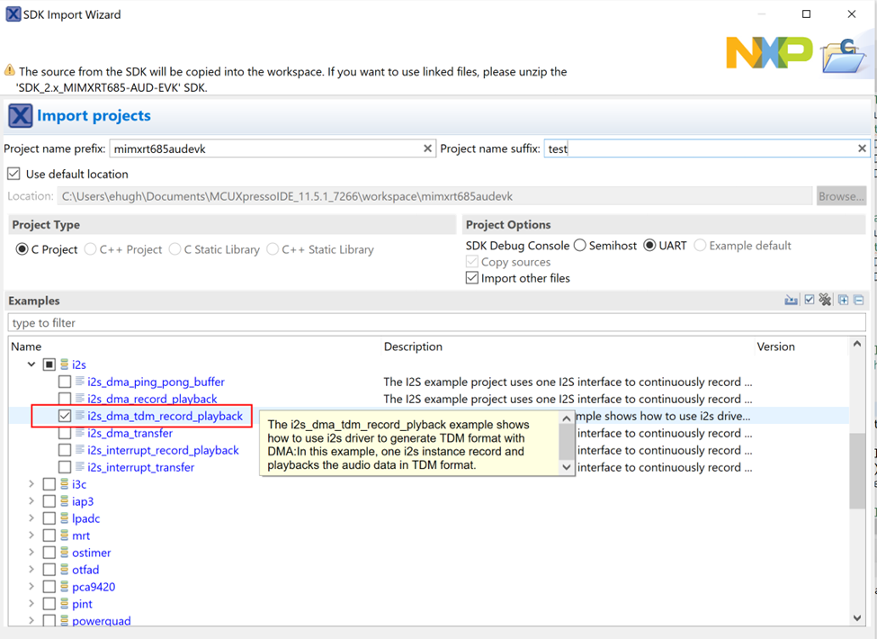Toggle the Use default location checkbox
This screenshot has height=639, width=877.
click(x=14, y=174)
